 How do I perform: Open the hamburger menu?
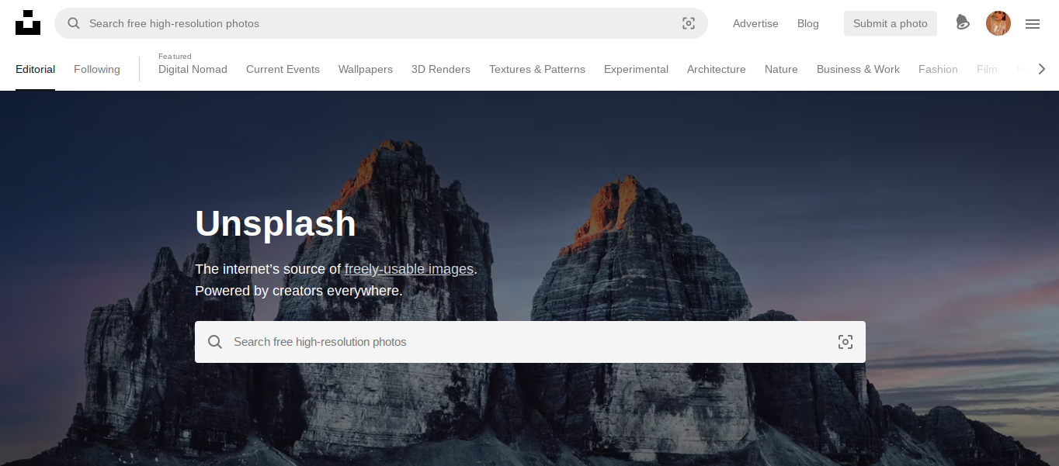(x=1033, y=24)
